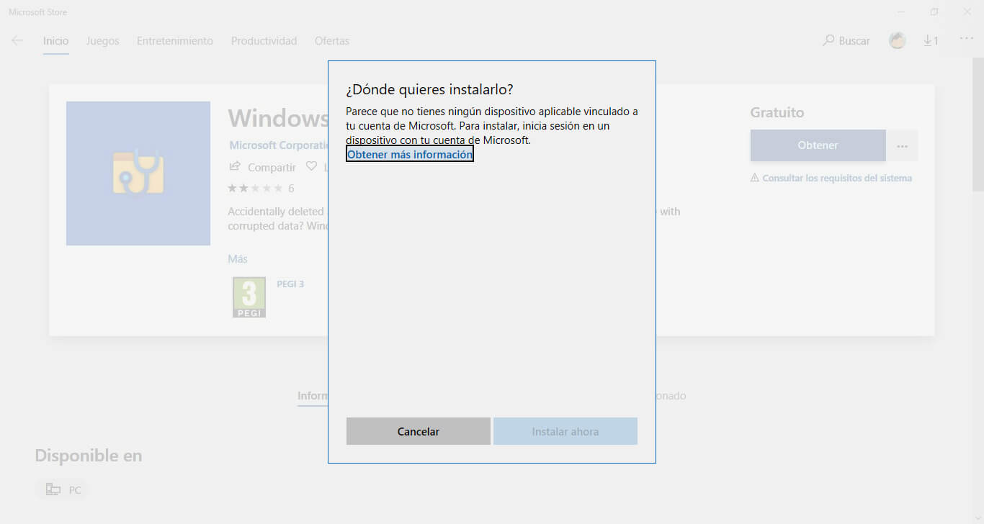Switch to the Inicio tab
The image size is (984, 524).
pos(55,41)
